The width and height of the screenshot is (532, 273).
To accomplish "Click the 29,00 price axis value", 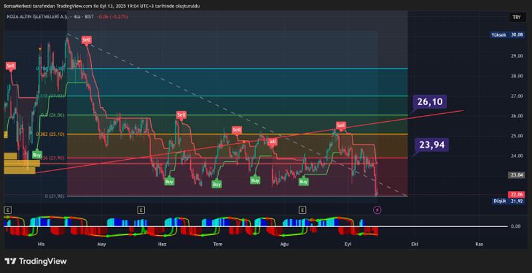I will [517, 56].
